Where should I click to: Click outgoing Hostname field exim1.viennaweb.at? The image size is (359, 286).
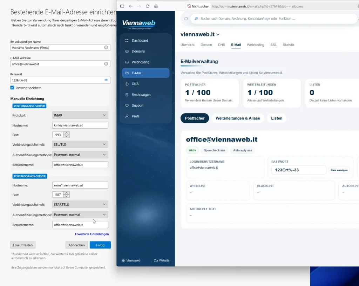[80, 185]
